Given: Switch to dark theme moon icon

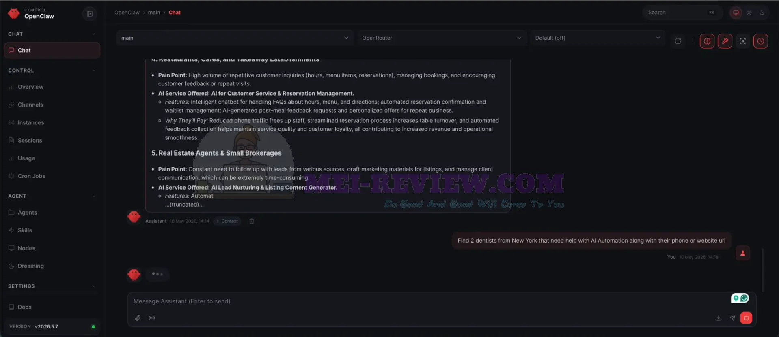Looking at the screenshot, I should point(762,13).
